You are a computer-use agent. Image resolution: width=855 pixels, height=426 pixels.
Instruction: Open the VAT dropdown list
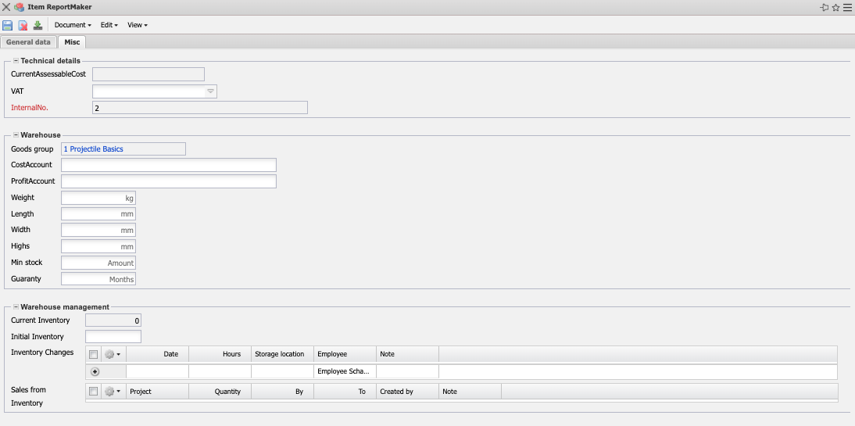[210, 91]
